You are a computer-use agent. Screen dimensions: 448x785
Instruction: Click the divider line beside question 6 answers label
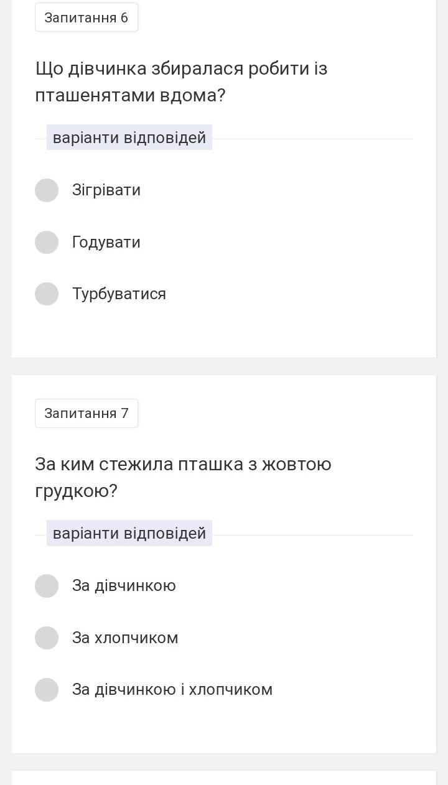coord(311,139)
